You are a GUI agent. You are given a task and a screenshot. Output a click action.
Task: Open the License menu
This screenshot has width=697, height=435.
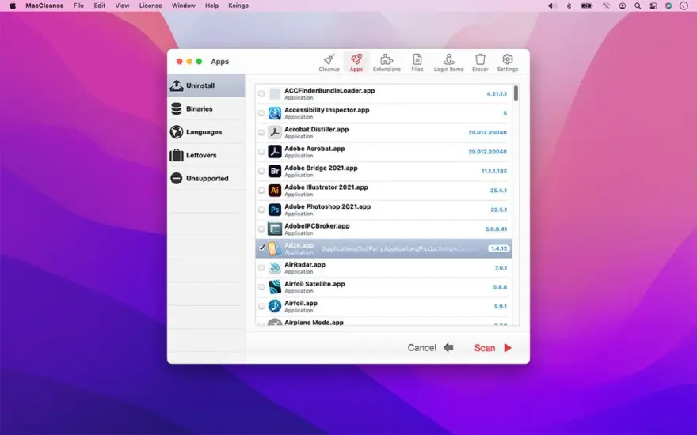(150, 6)
